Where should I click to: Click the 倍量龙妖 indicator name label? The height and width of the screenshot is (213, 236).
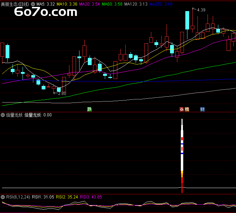15,115
